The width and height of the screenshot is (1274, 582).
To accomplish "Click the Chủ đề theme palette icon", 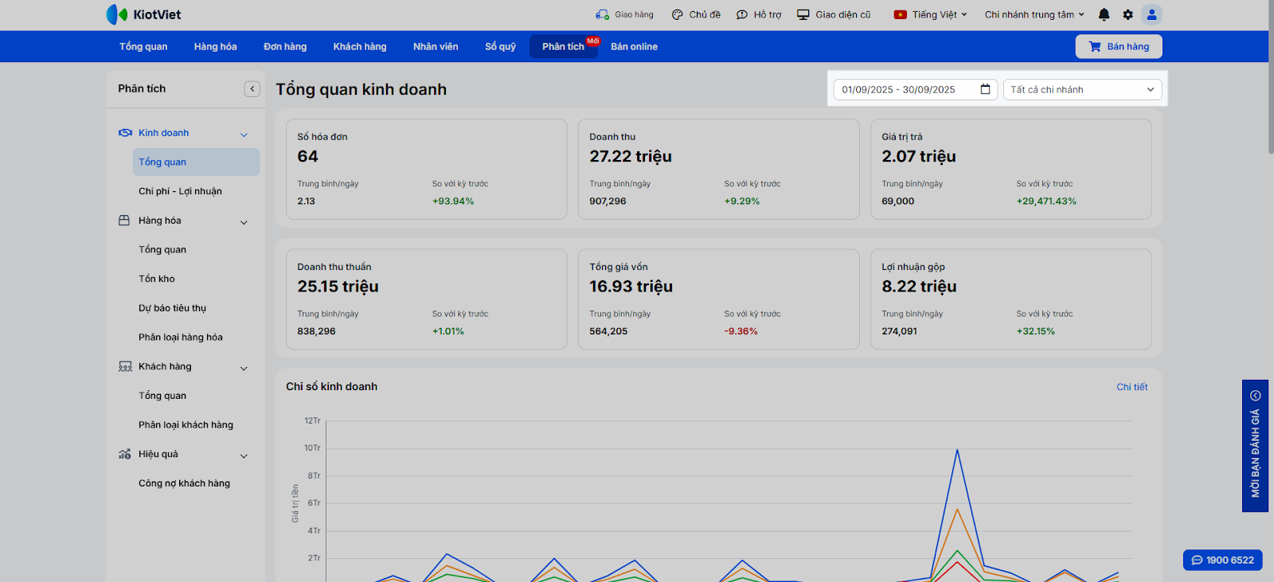I will tap(677, 14).
